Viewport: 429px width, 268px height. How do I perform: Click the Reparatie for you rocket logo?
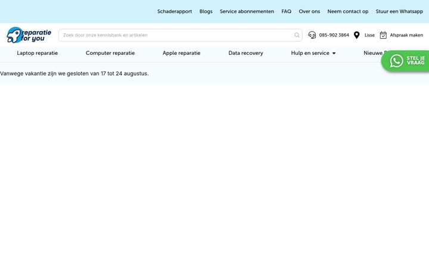coord(29,35)
